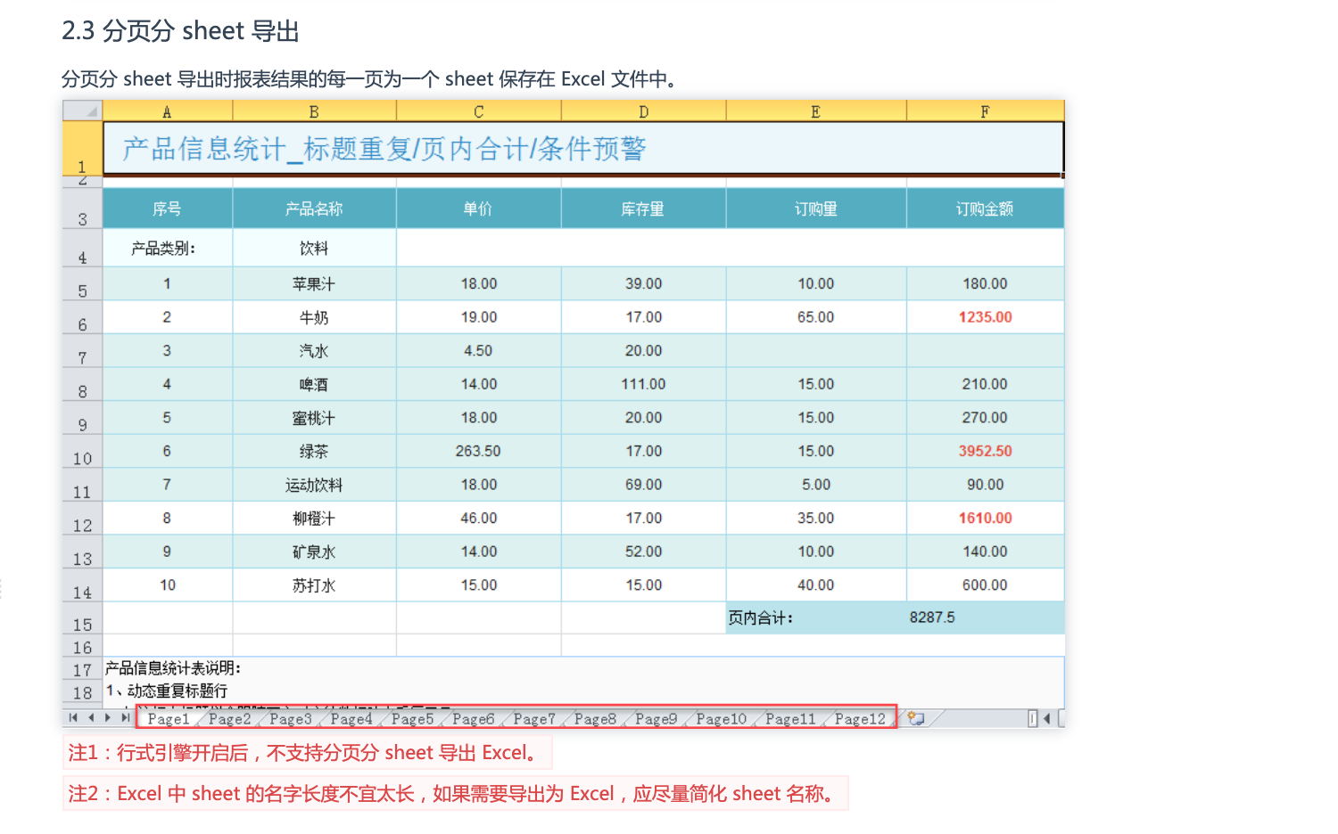Switch to the Page1 sheet tab
Viewport: 1338px width, 834px height.
tap(169, 719)
